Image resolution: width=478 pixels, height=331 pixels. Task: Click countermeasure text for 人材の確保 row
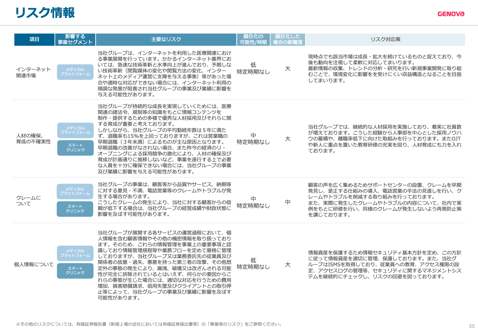click(x=385, y=139)
